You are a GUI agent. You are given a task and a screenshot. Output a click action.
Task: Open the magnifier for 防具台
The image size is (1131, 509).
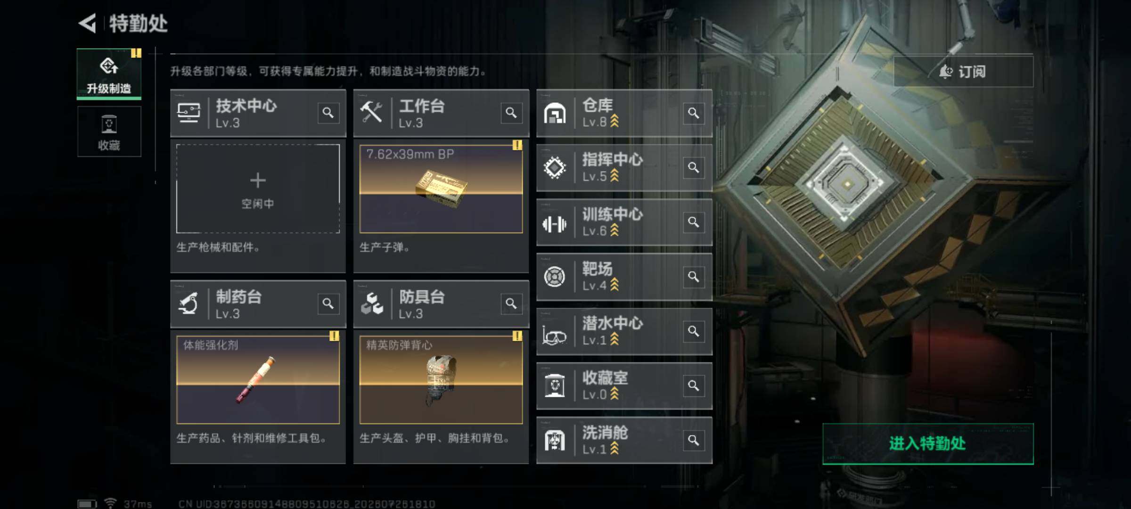511,304
